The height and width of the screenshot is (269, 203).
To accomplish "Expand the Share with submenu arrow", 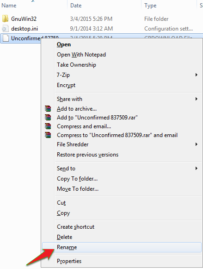I will click(197, 99).
